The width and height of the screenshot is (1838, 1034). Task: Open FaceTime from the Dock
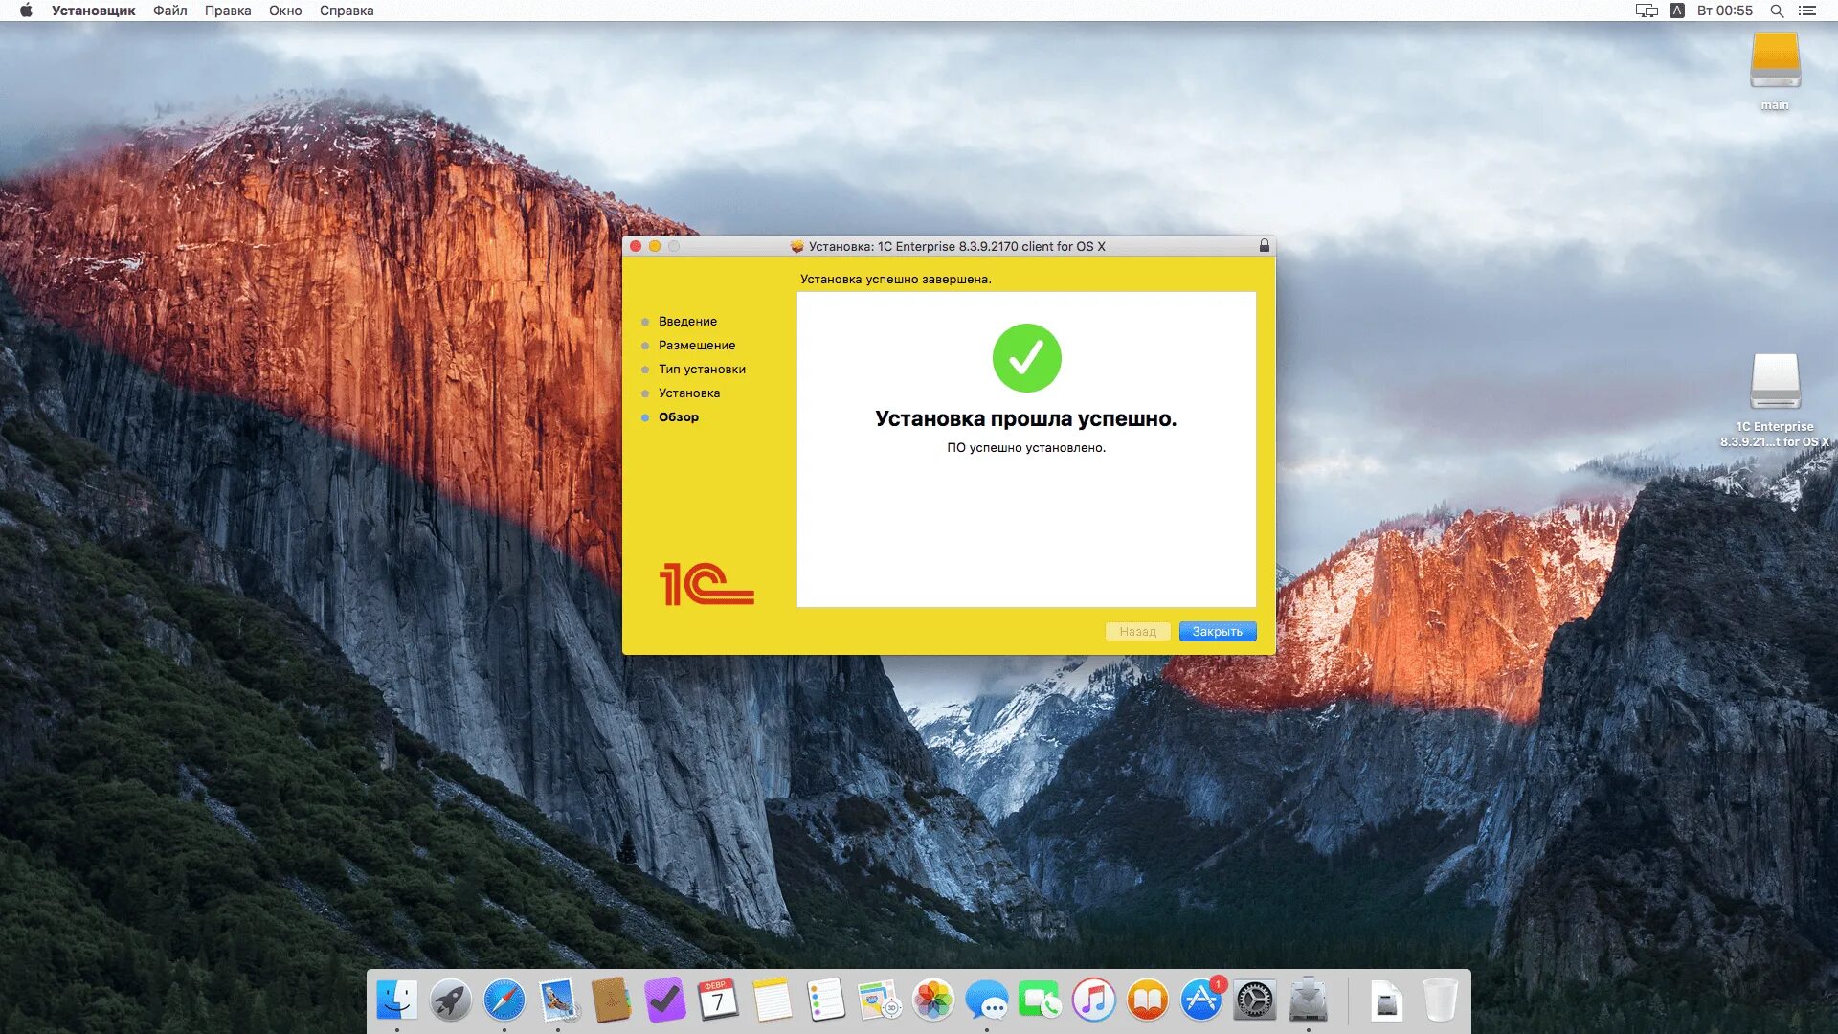[1040, 1000]
